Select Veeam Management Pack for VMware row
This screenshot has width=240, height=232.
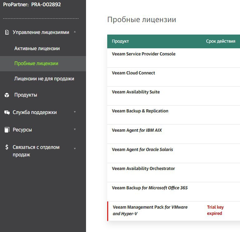pyautogui.click(x=174, y=211)
